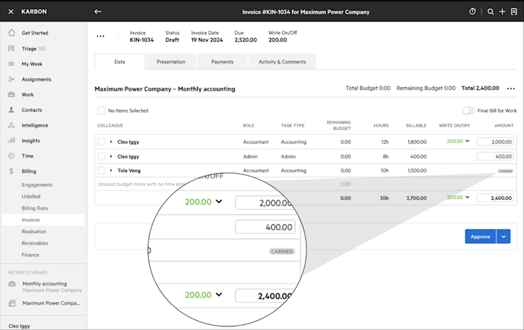Click the Remaining Budget 0.00 label
Viewport: 524px width, 330px height.
(x=426, y=88)
